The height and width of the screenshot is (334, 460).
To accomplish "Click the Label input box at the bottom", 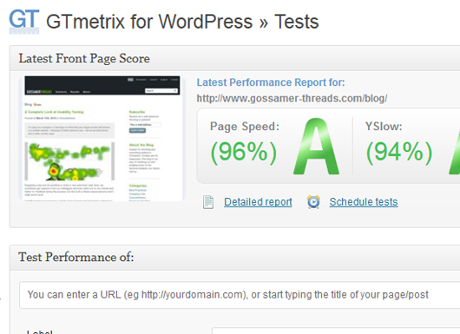I will [x=336, y=331].
